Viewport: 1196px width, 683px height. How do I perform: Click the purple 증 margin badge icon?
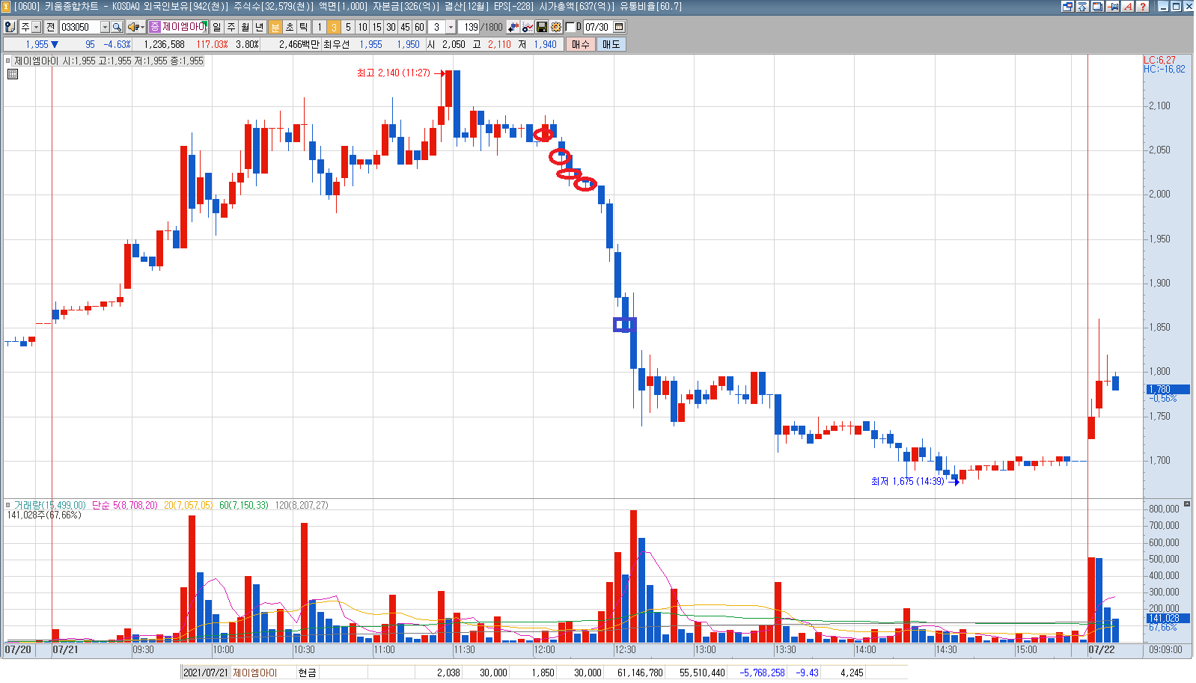(154, 27)
